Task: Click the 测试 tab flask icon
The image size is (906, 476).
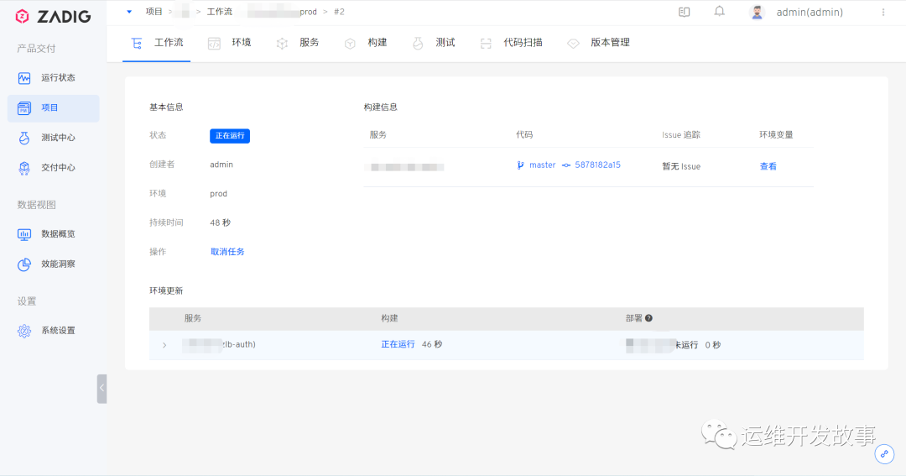Action: (418, 44)
